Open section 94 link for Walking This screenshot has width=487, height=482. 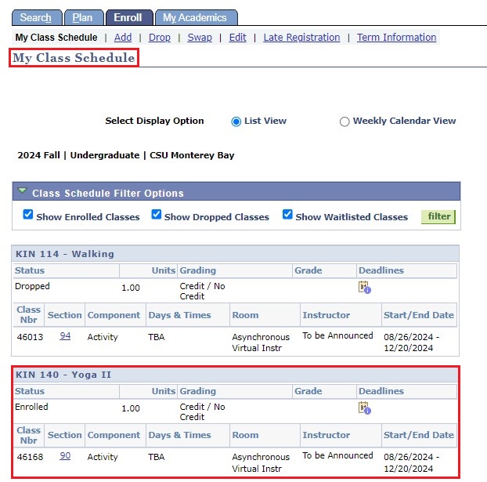click(65, 335)
